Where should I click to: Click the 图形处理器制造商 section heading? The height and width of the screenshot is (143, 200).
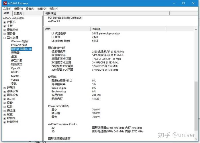pyautogui.click(x=59, y=138)
